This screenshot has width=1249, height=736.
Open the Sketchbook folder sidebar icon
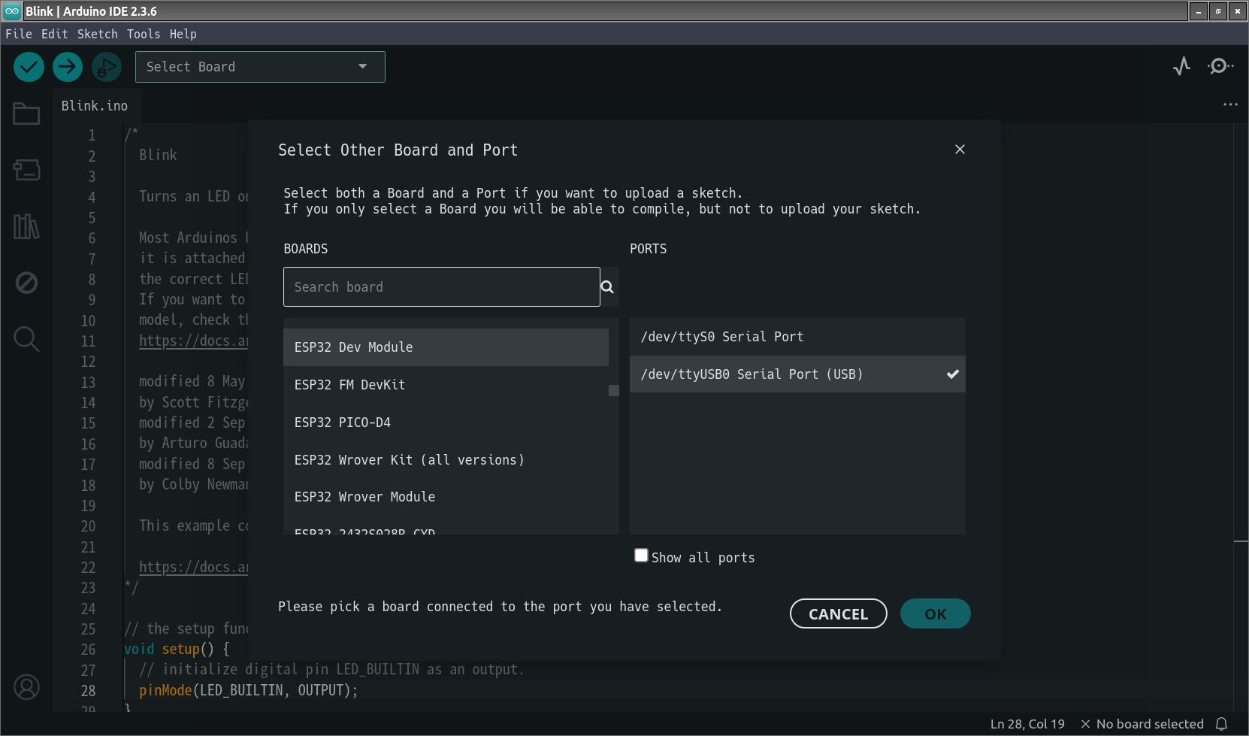coord(26,114)
